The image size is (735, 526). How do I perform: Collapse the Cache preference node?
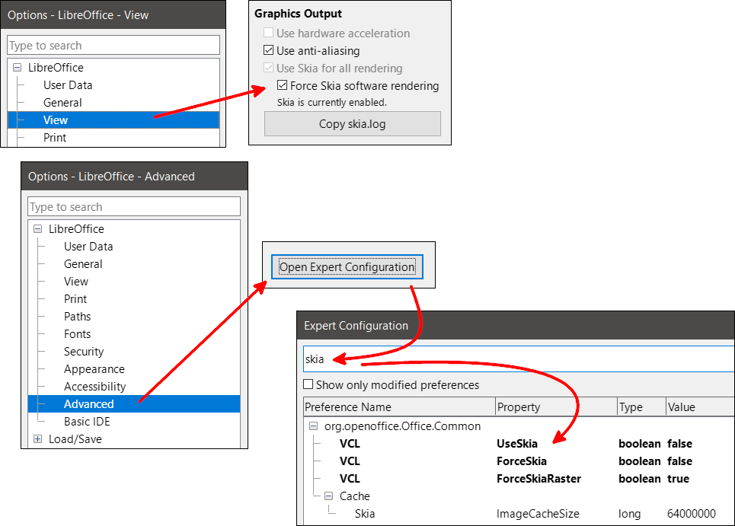tap(329, 496)
